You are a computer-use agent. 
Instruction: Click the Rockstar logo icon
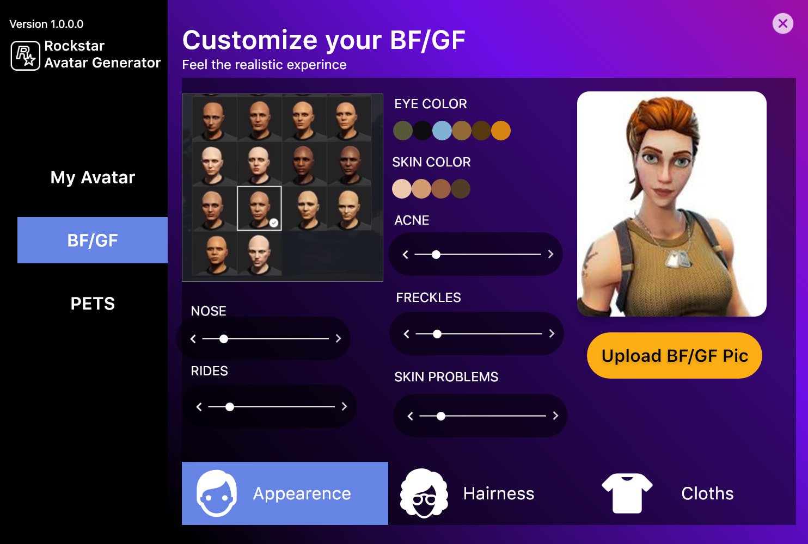(x=25, y=55)
